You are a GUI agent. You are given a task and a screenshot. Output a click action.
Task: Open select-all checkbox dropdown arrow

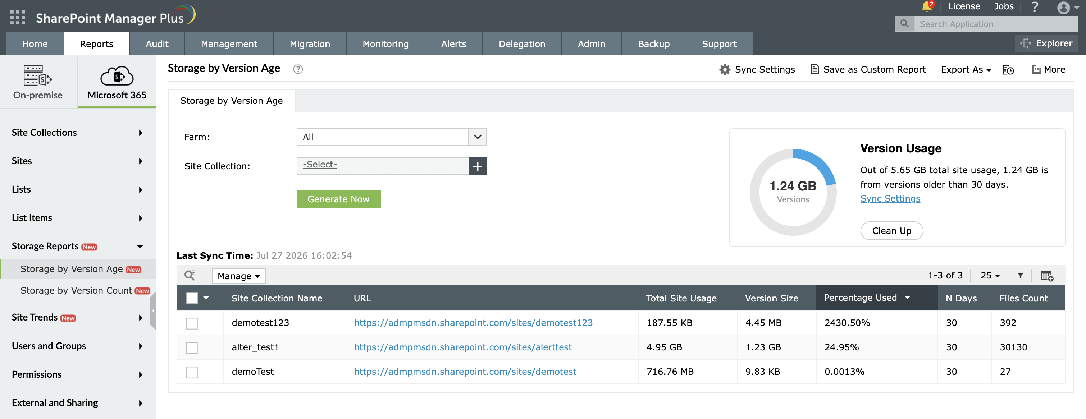[x=206, y=298]
